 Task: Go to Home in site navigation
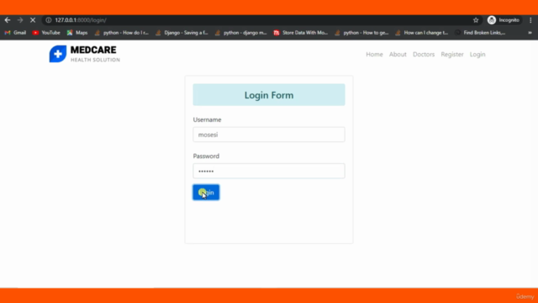374,54
